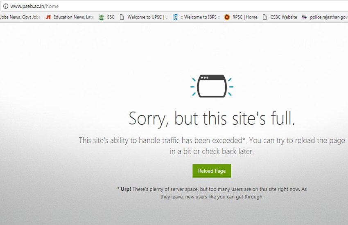Click the Sorry, but this site's full heading
Viewport: 348px width, 225px height.
(212, 119)
